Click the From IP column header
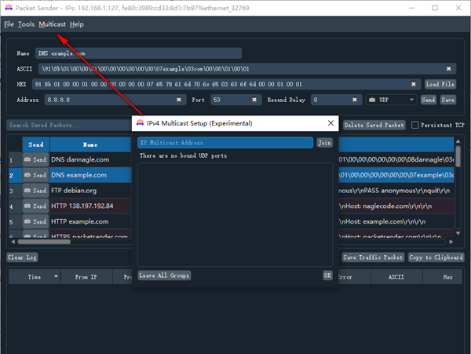Image resolution: width=471 pixels, height=354 pixels. [86, 277]
